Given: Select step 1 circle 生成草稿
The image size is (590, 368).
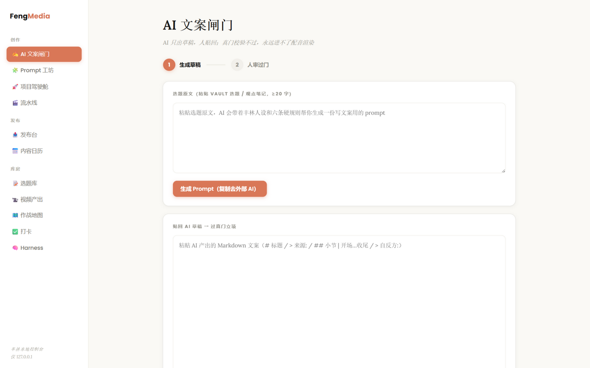Looking at the screenshot, I should [x=169, y=65].
